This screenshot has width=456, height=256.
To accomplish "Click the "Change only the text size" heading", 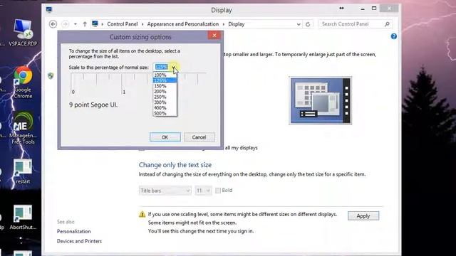I will pos(175,165).
